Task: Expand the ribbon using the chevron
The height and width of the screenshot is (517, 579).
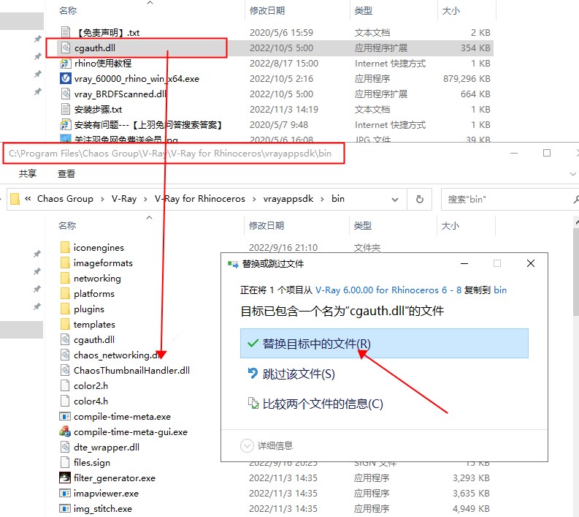Action: [572, 174]
